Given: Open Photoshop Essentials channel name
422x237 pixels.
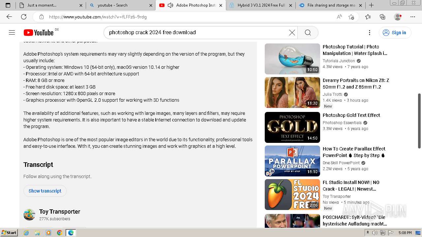Looking at the screenshot, I should pos(342,123).
